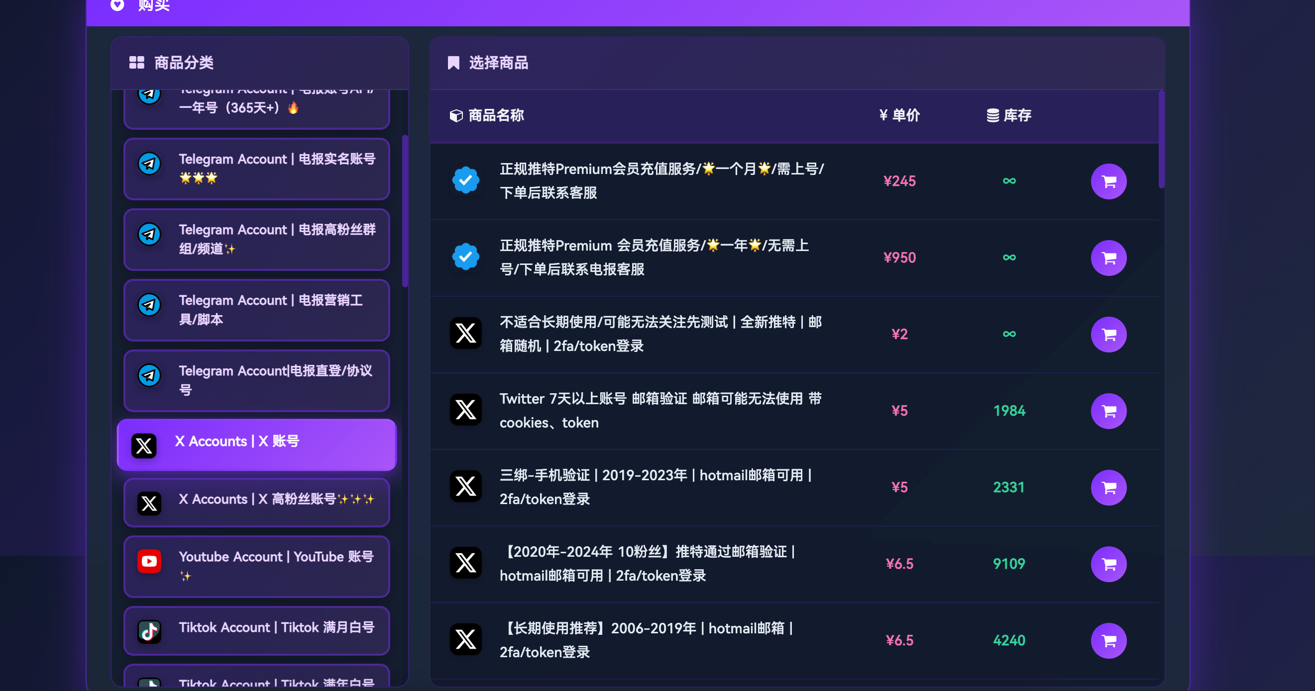Screen dimensions: 1315x691
Task: Open Telegram 电报高粉丝群组/频道 category
Action: 257,239
